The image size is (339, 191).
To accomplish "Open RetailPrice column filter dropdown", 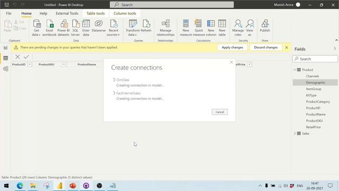I will tap(249, 64).
